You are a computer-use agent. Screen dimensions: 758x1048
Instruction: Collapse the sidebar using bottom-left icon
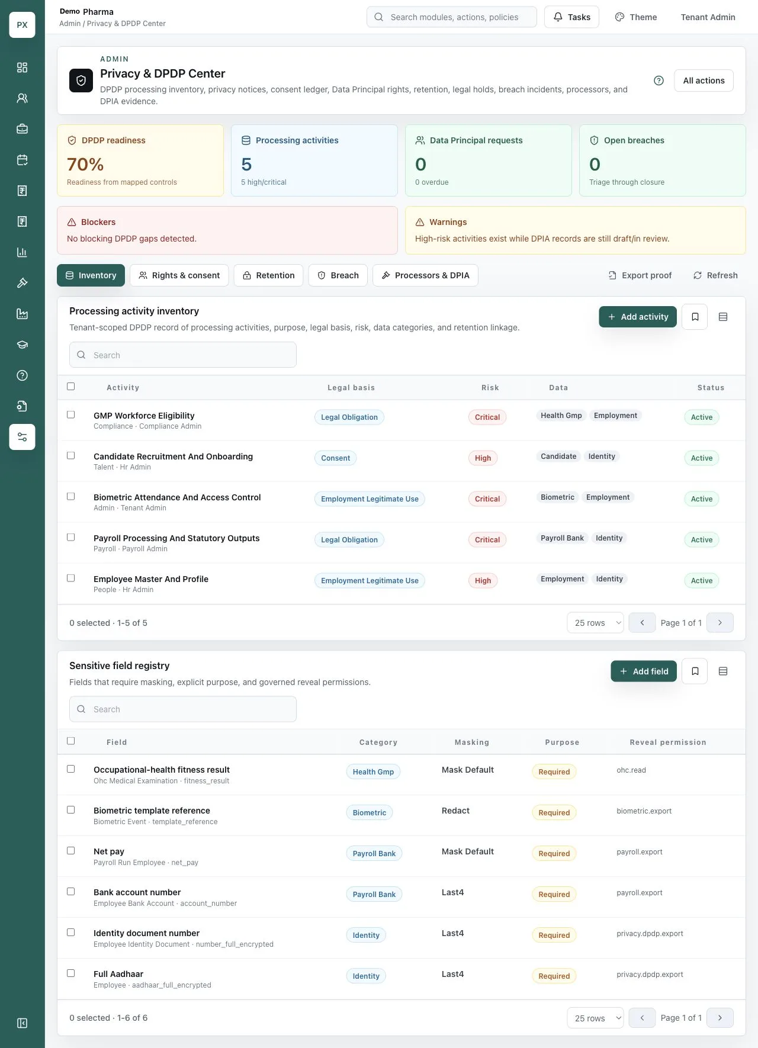point(22,1023)
